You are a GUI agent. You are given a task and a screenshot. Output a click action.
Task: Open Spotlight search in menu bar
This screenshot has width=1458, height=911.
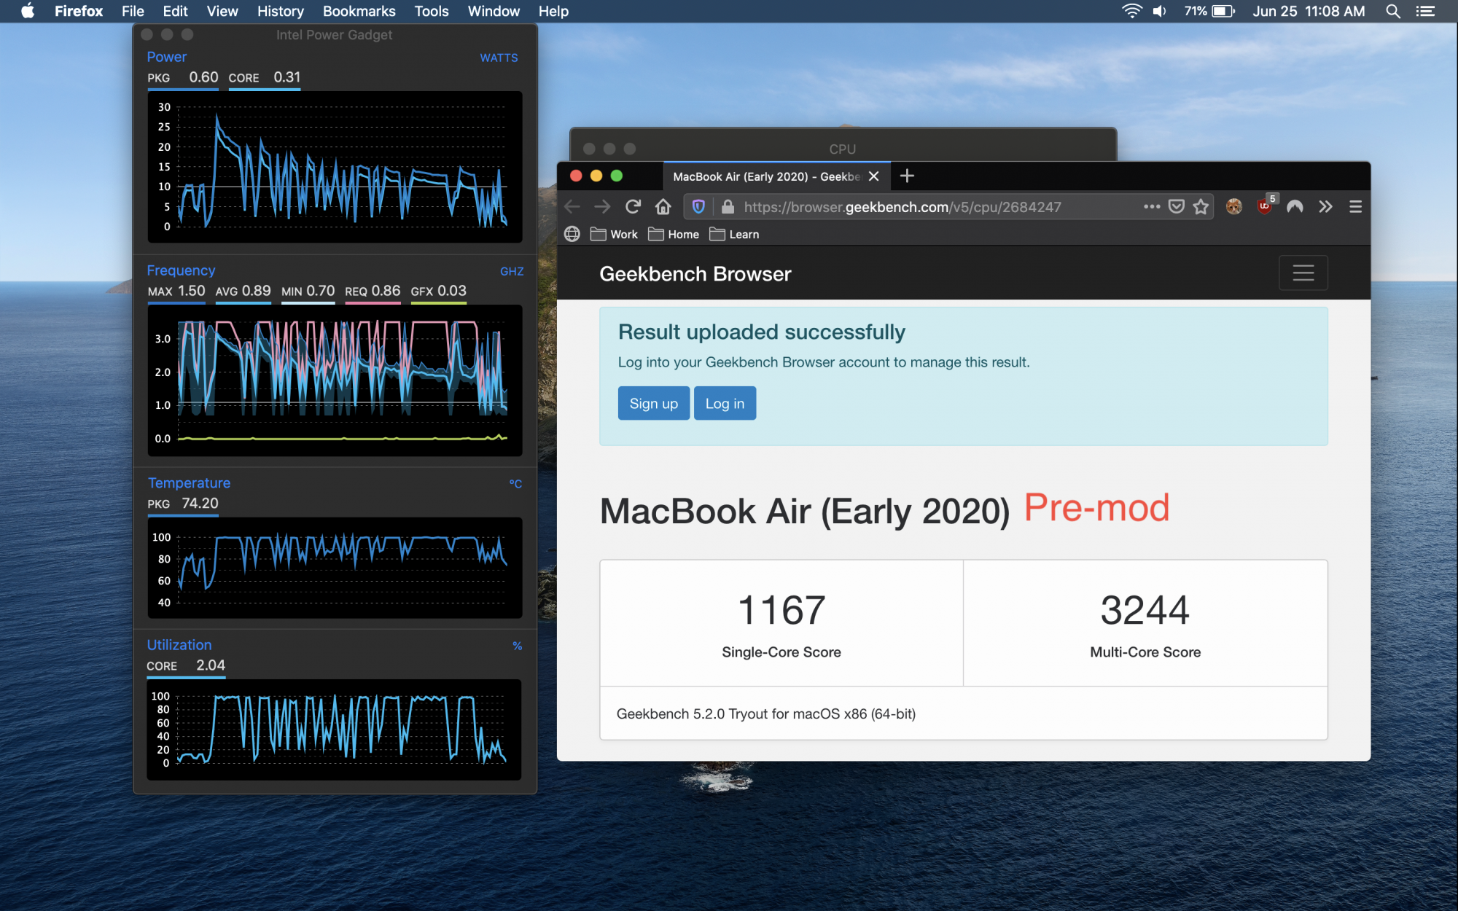coord(1392,11)
